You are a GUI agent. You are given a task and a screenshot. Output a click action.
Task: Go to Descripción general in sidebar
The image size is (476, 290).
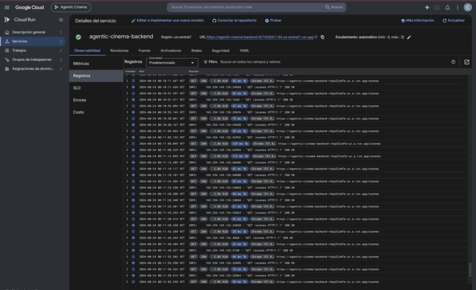[28, 32]
